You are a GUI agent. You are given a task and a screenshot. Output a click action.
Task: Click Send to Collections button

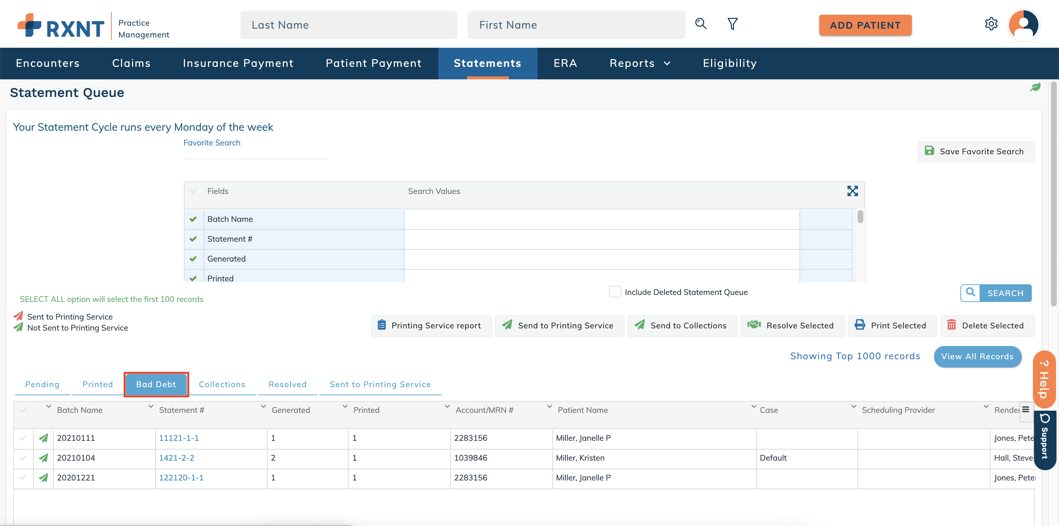tap(682, 325)
